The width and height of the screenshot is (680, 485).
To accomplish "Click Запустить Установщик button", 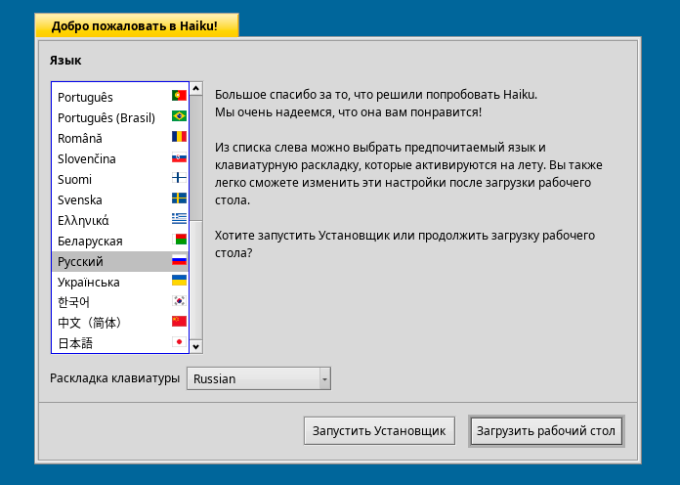I will click(379, 430).
